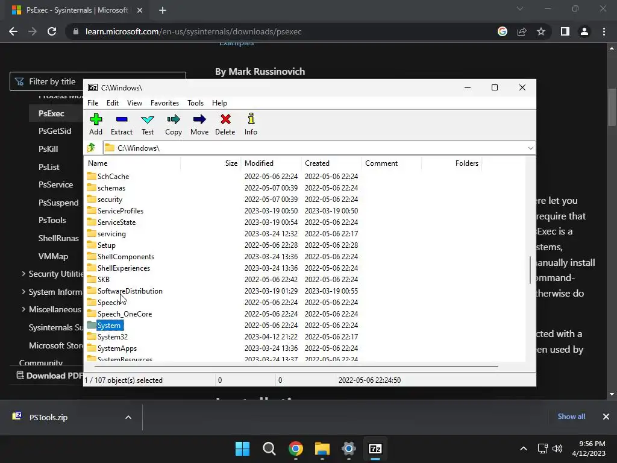This screenshot has height=463, width=617.
Task: Select the ShellComponents folder
Action: pos(125,257)
